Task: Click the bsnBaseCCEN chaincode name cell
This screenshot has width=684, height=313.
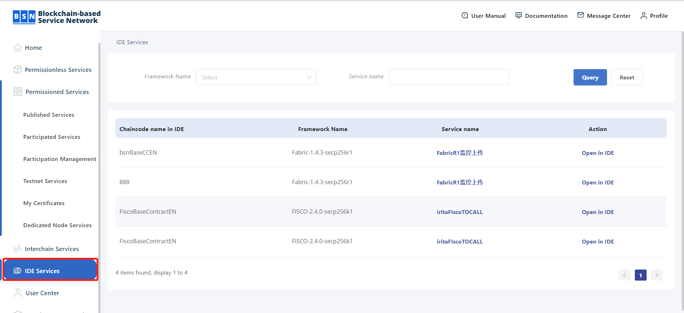Action: click(x=138, y=152)
